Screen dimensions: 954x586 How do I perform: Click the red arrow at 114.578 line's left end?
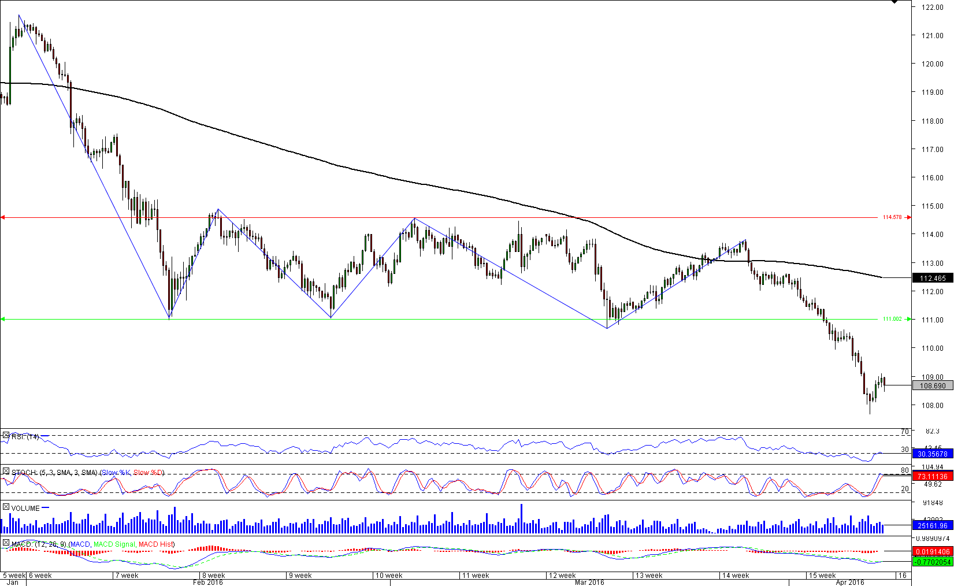3,218
